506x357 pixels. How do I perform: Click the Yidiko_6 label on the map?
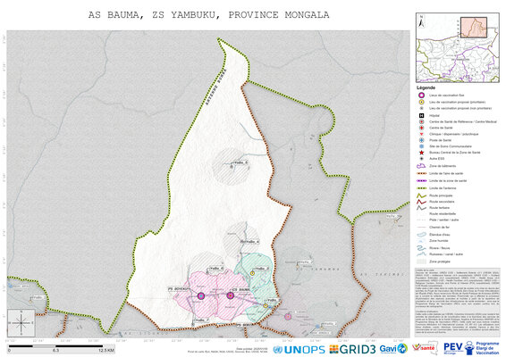[x=216, y=269]
